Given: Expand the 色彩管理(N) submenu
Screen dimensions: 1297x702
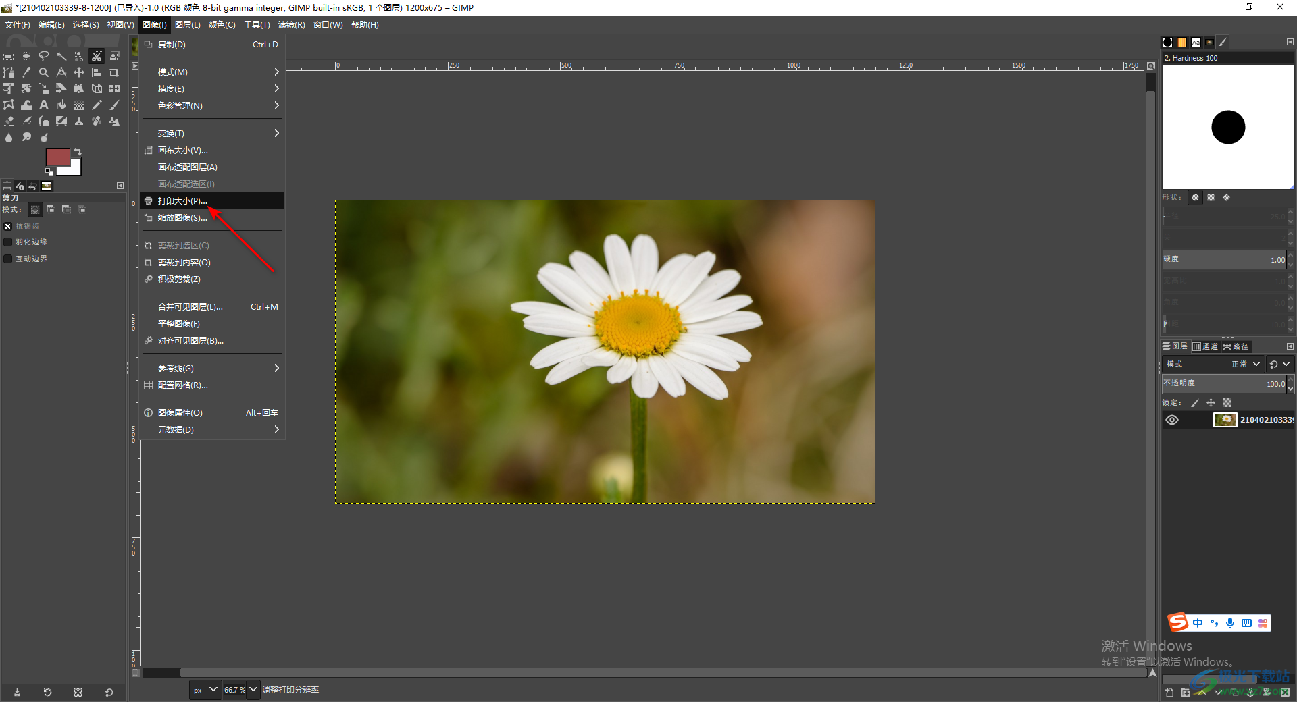Looking at the screenshot, I should tap(212, 105).
